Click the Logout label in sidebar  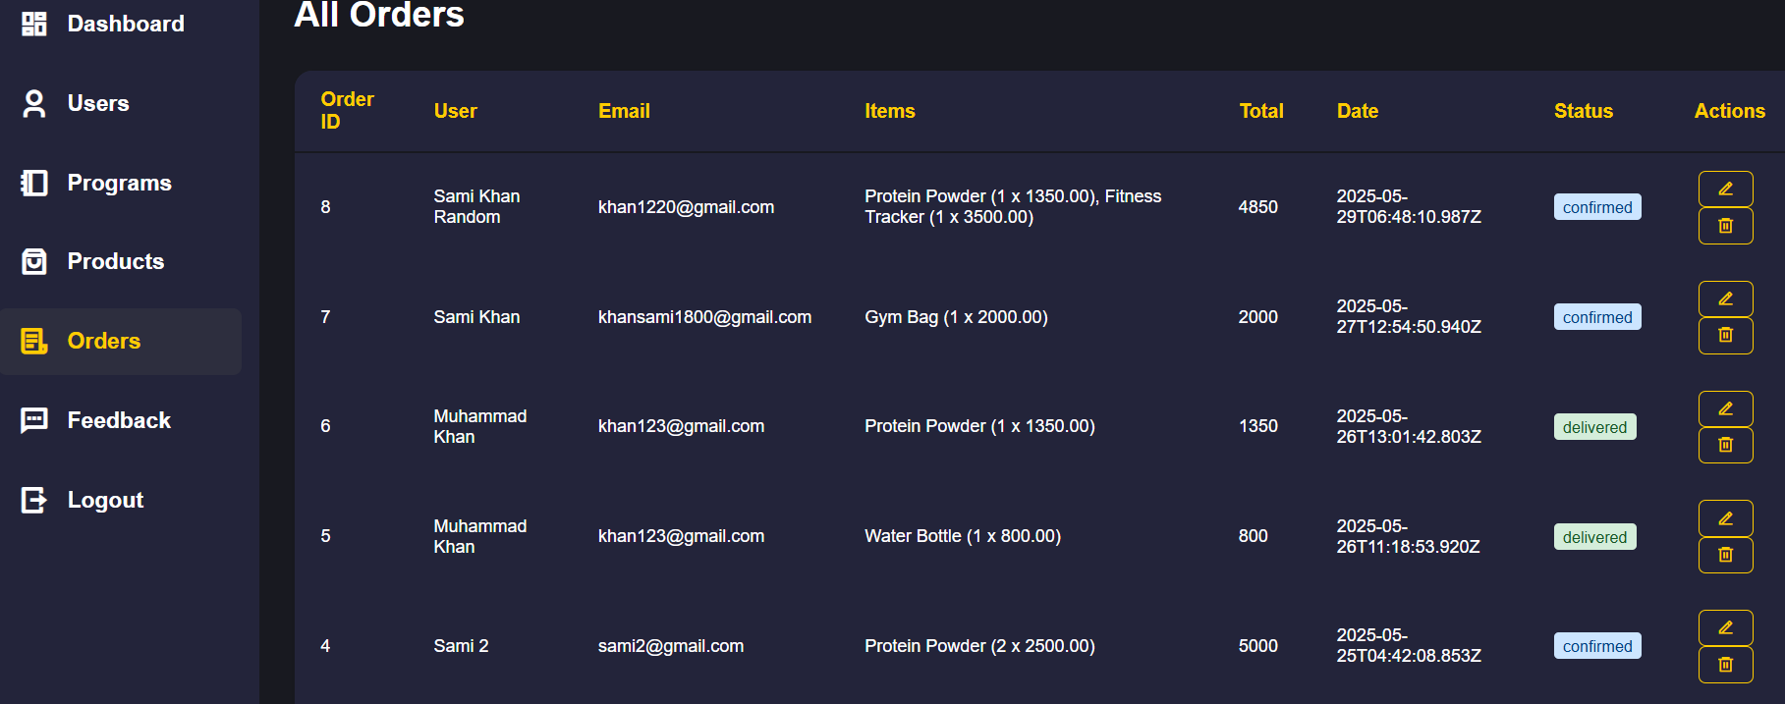point(105,500)
